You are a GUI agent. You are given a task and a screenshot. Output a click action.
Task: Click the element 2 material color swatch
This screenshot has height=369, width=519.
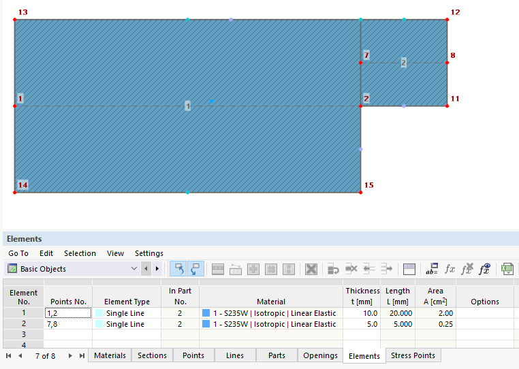pos(206,324)
